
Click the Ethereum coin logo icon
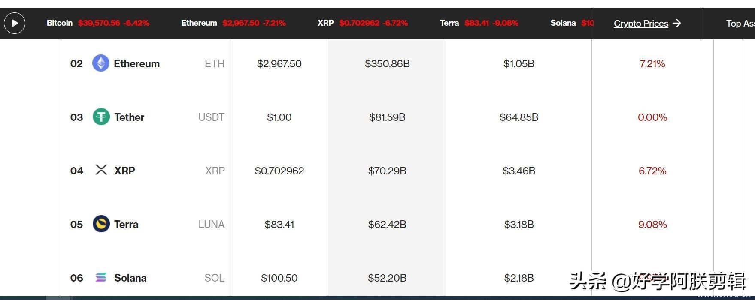click(x=101, y=63)
